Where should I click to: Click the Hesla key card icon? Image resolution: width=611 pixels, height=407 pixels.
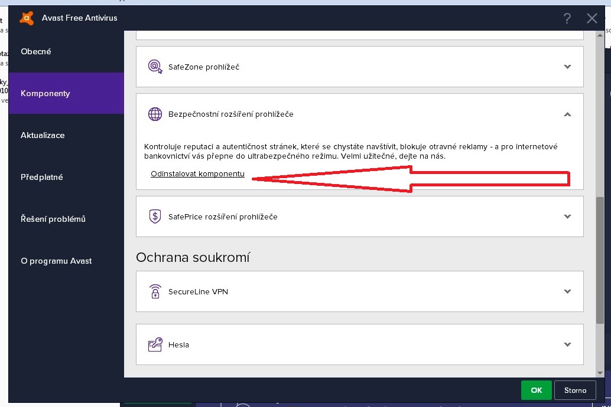click(x=155, y=344)
